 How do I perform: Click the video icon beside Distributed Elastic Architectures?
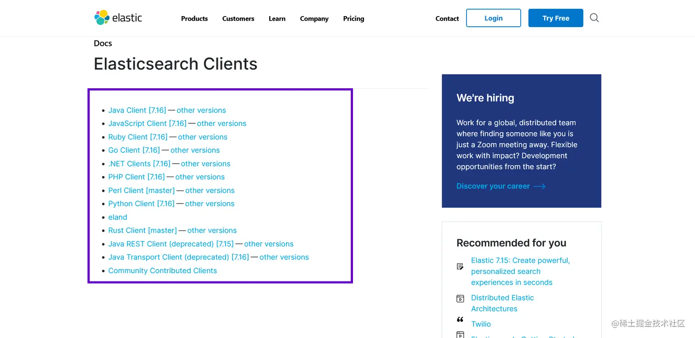(460, 298)
